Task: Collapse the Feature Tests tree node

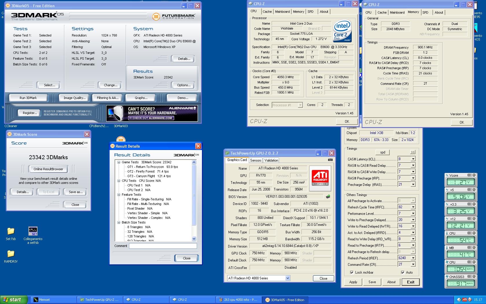Action: (119, 195)
